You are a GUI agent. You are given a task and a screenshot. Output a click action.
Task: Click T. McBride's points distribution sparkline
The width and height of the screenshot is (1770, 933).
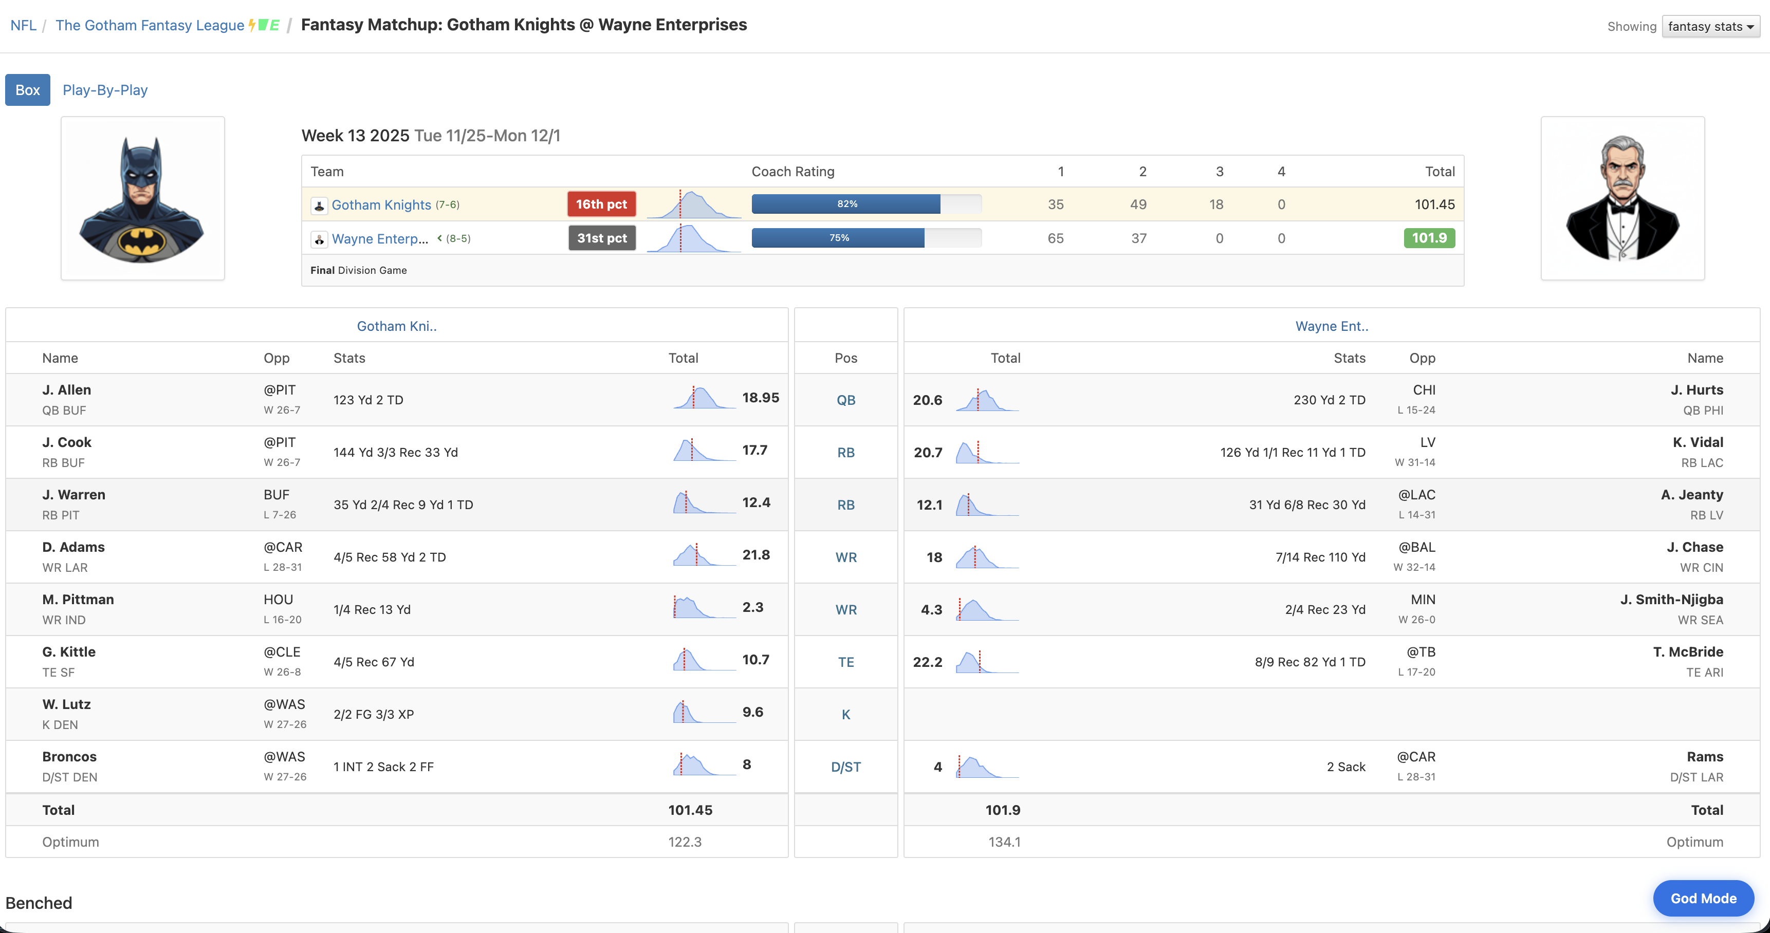tap(986, 662)
